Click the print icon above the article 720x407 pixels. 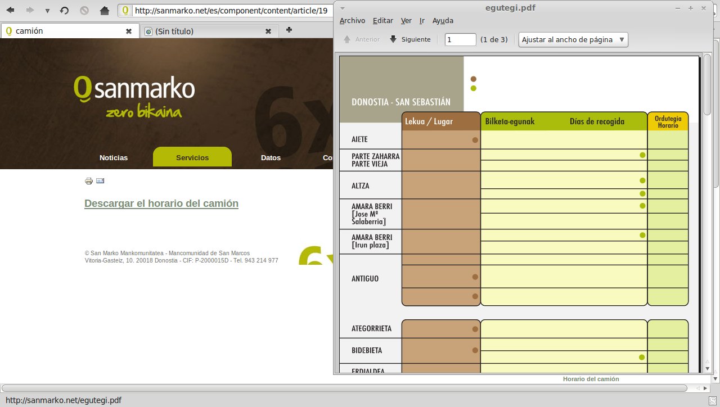pos(89,181)
